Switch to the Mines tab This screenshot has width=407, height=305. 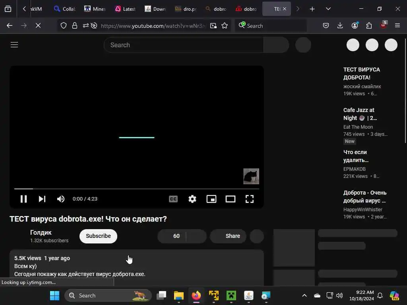click(x=95, y=9)
